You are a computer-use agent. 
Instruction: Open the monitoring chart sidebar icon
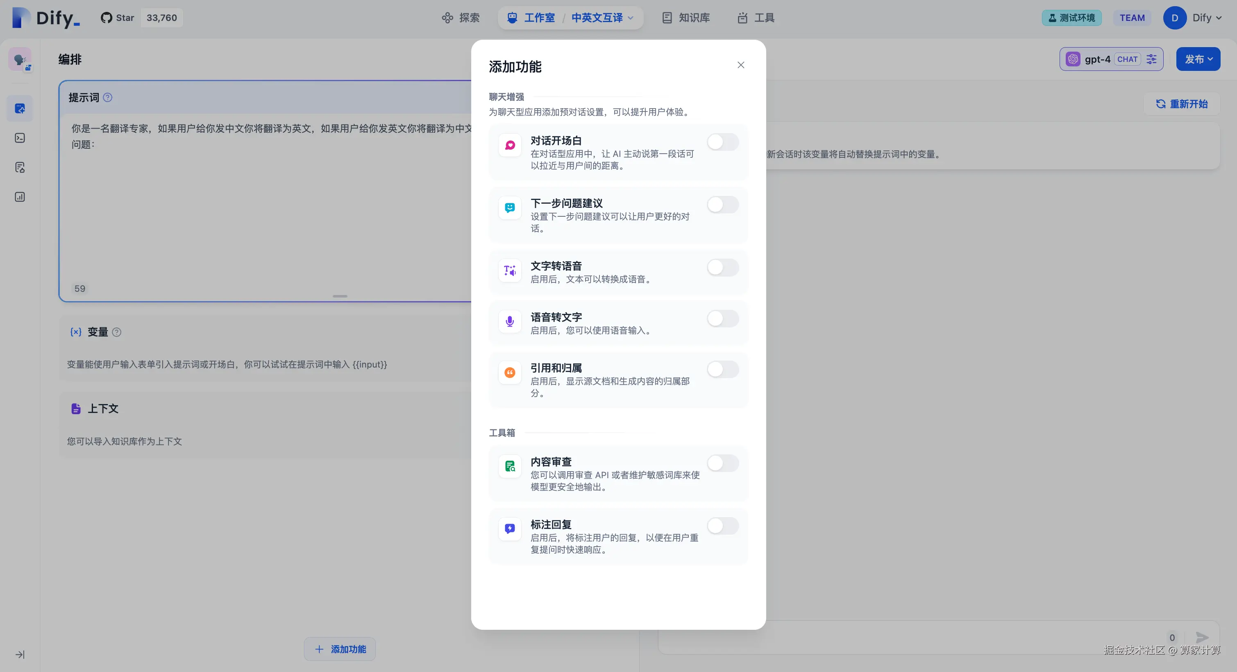tap(20, 197)
